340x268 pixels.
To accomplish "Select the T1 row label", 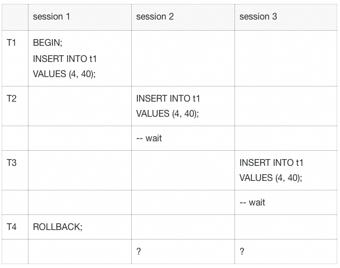I will click(x=11, y=42).
